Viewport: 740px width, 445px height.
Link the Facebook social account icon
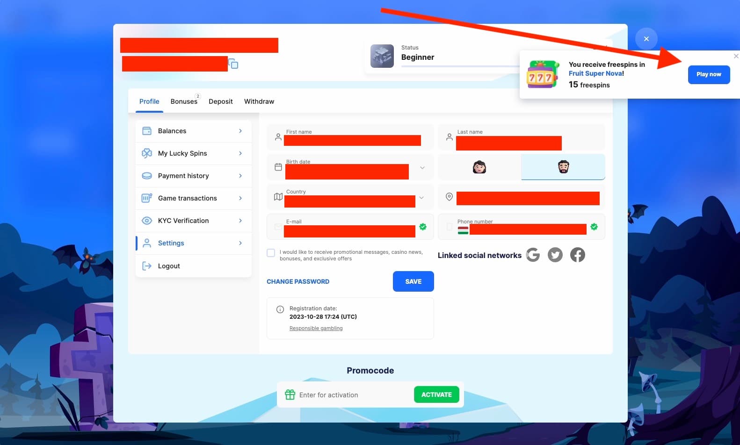click(x=578, y=255)
